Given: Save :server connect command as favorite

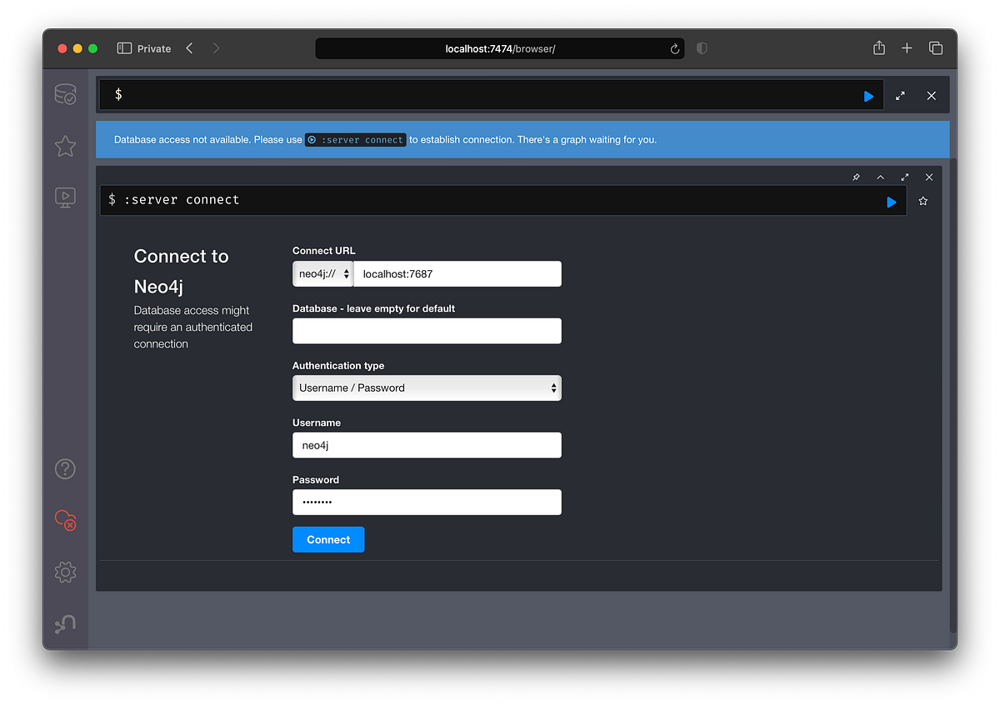Looking at the screenshot, I should coord(922,201).
